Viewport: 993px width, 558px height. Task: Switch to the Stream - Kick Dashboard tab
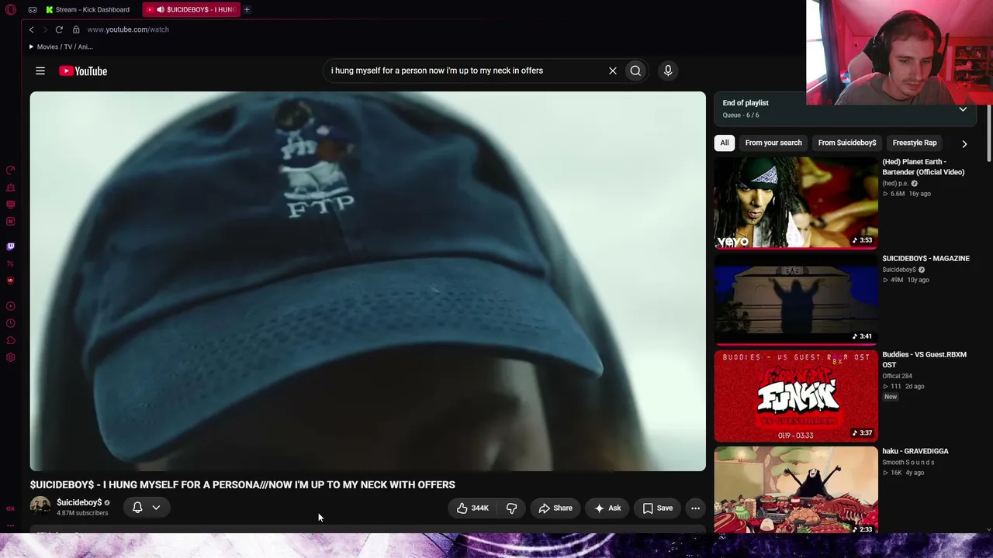(x=88, y=9)
